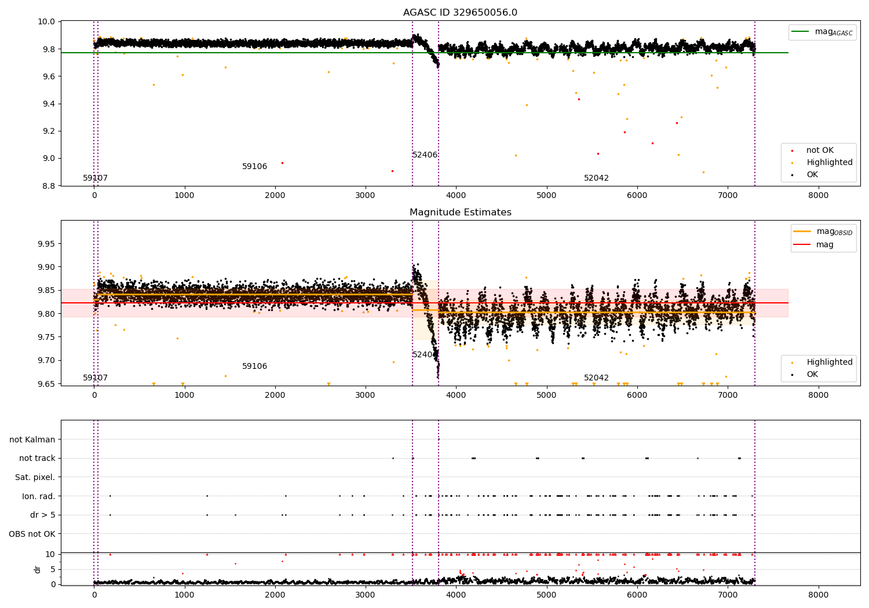Viewport: 869px width, 608px height.
Task: Click the '59107' annotation in the top plot
Action: pos(95,178)
